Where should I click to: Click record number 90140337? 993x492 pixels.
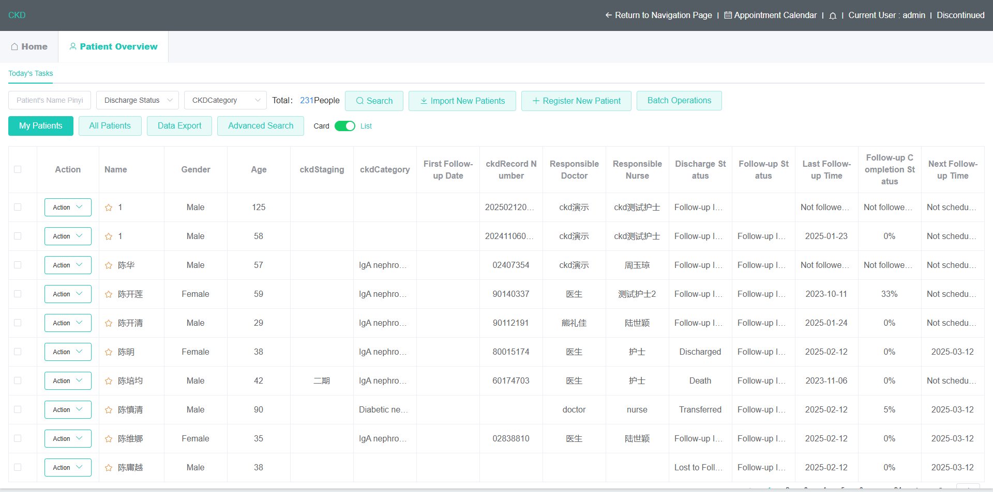pos(511,294)
